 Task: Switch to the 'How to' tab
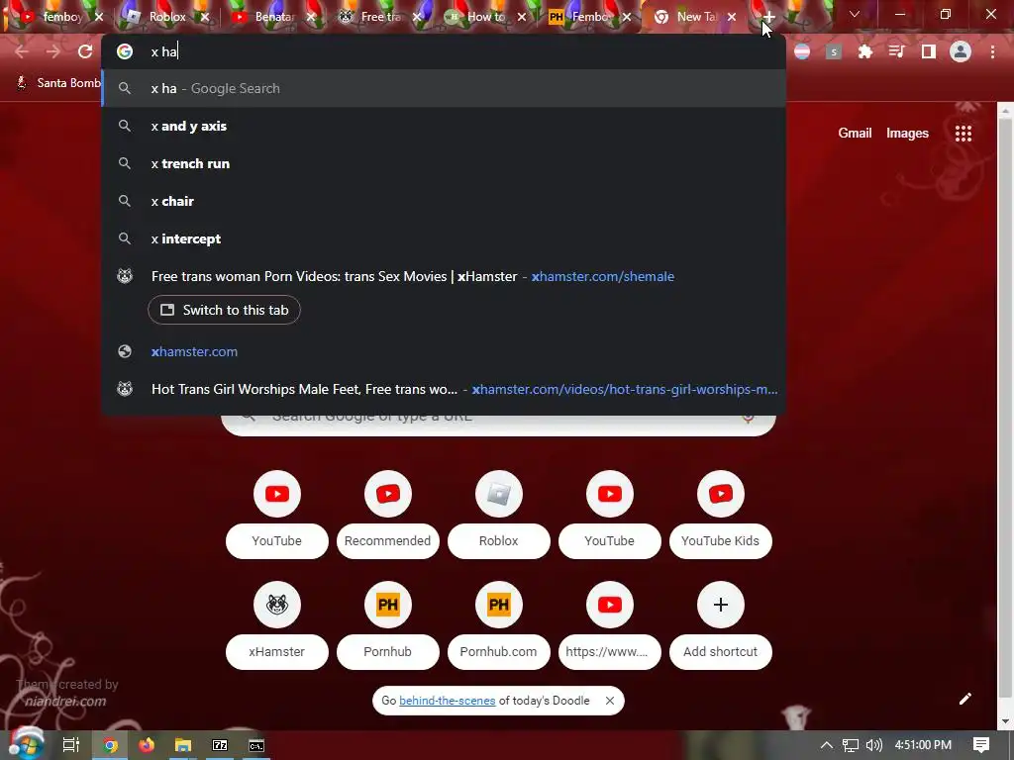pyautogui.click(x=485, y=17)
